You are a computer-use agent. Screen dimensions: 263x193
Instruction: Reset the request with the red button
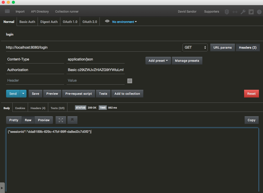[x=251, y=93]
